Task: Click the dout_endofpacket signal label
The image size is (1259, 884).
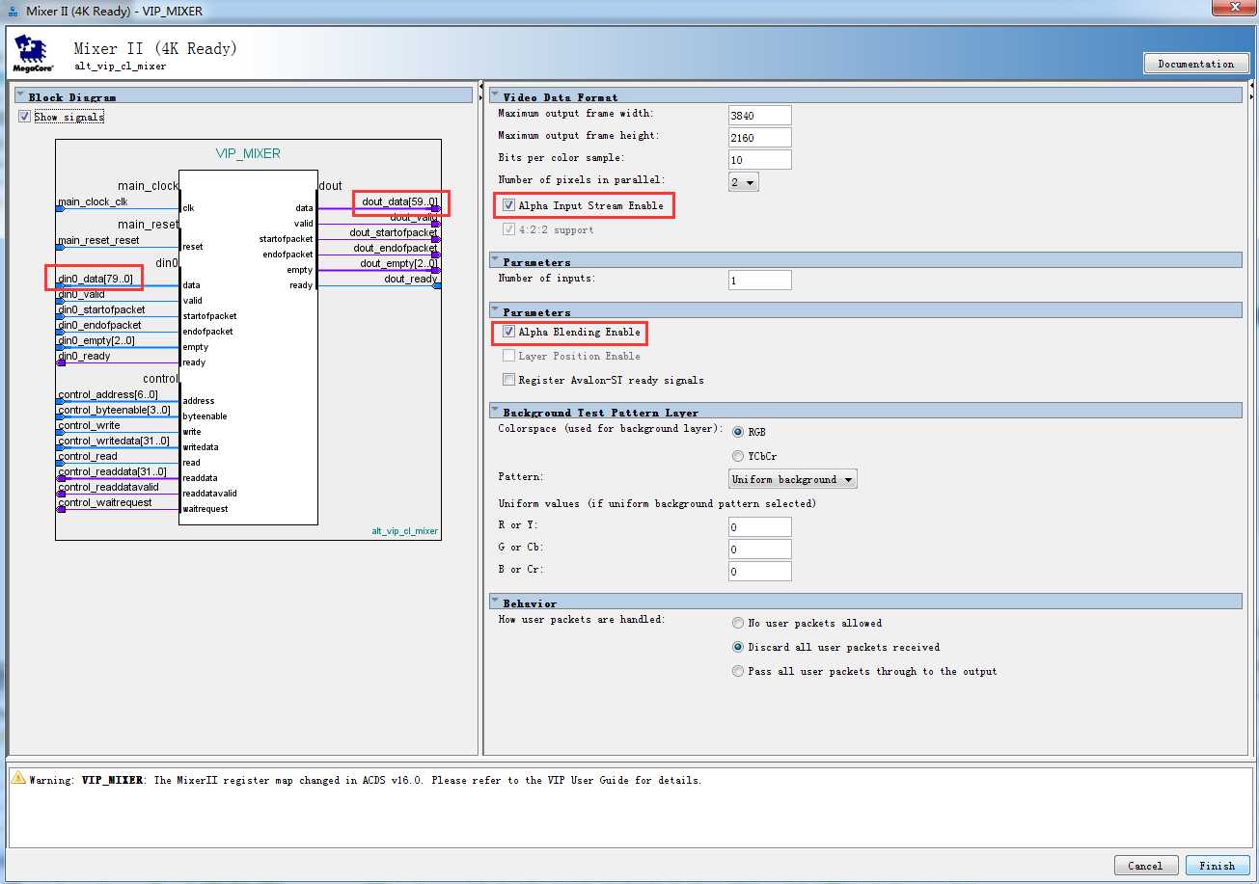Action: tap(396, 248)
